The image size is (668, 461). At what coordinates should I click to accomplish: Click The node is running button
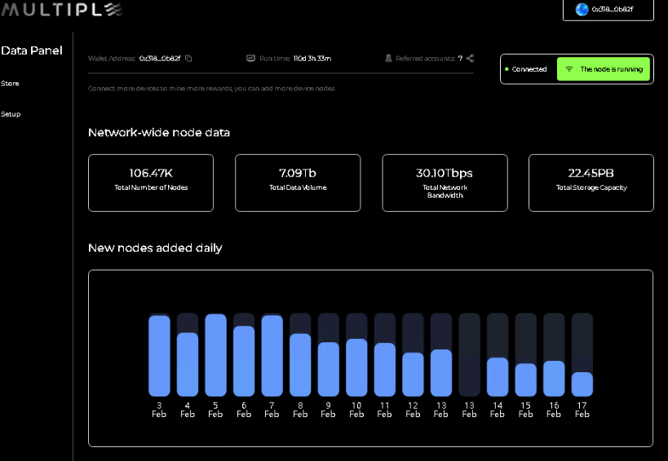coord(604,69)
